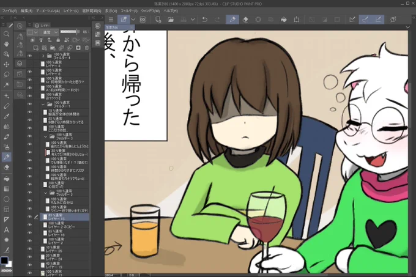
Task: Click Open file folder icon in command bar
Action: click(171, 20)
